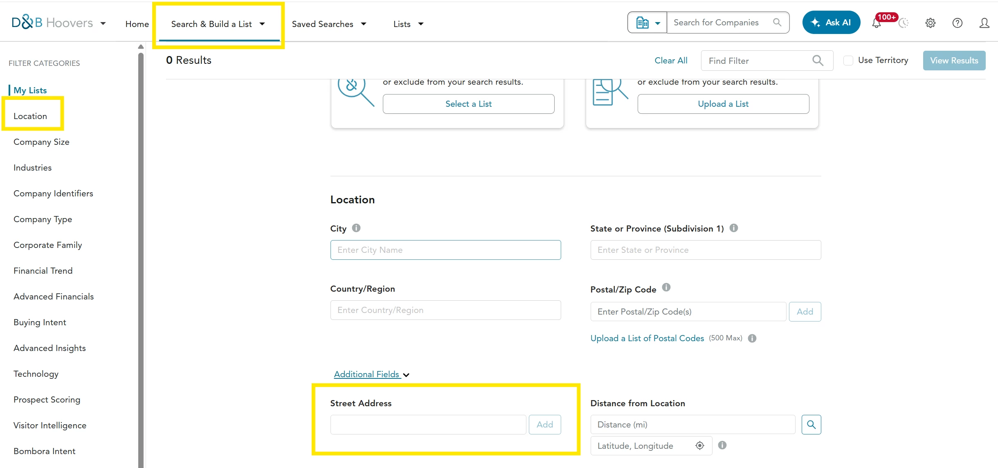Click Add button next to Street Address
This screenshot has height=468, width=998.
click(545, 425)
